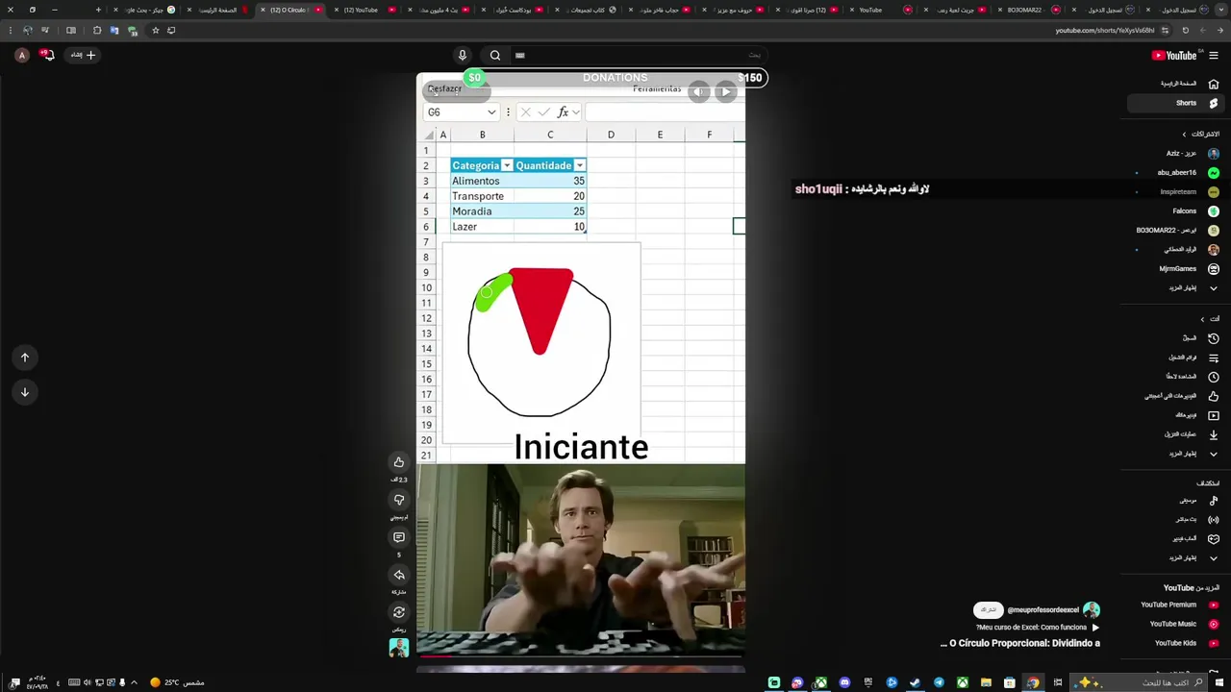Open YouTube notifications bell
The image size is (1231, 692).
pos(47,55)
